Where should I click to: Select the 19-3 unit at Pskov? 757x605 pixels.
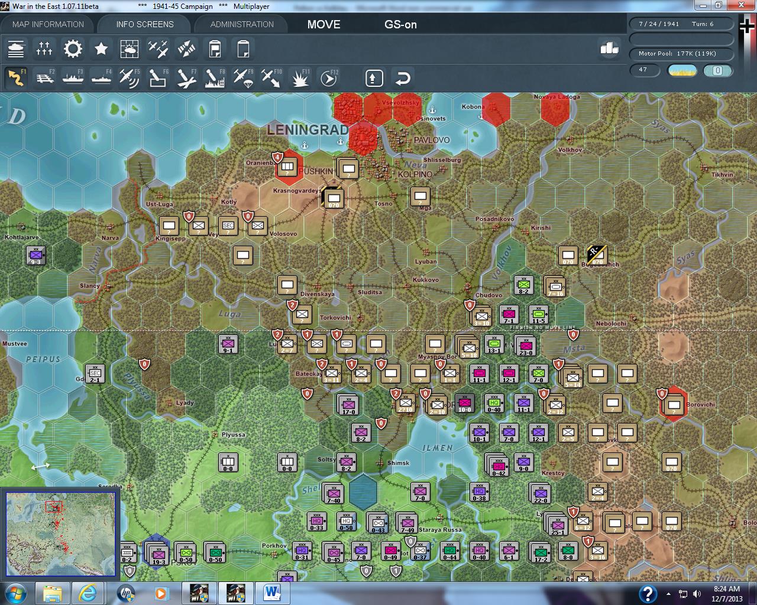158,554
